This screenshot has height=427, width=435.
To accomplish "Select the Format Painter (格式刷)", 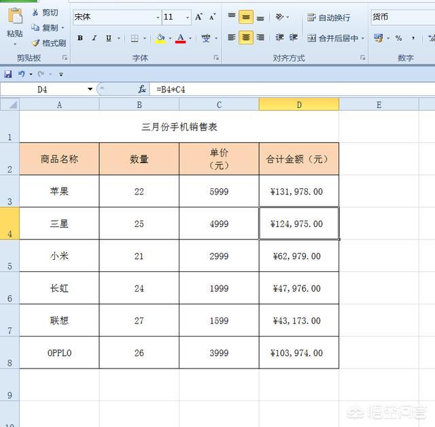I will coord(49,43).
